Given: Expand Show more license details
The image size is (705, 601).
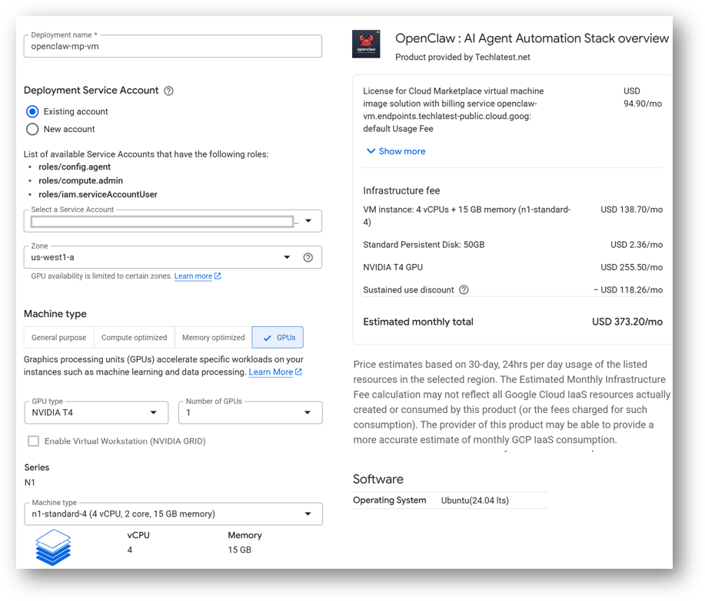Looking at the screenshot, I should coord(396,151).
